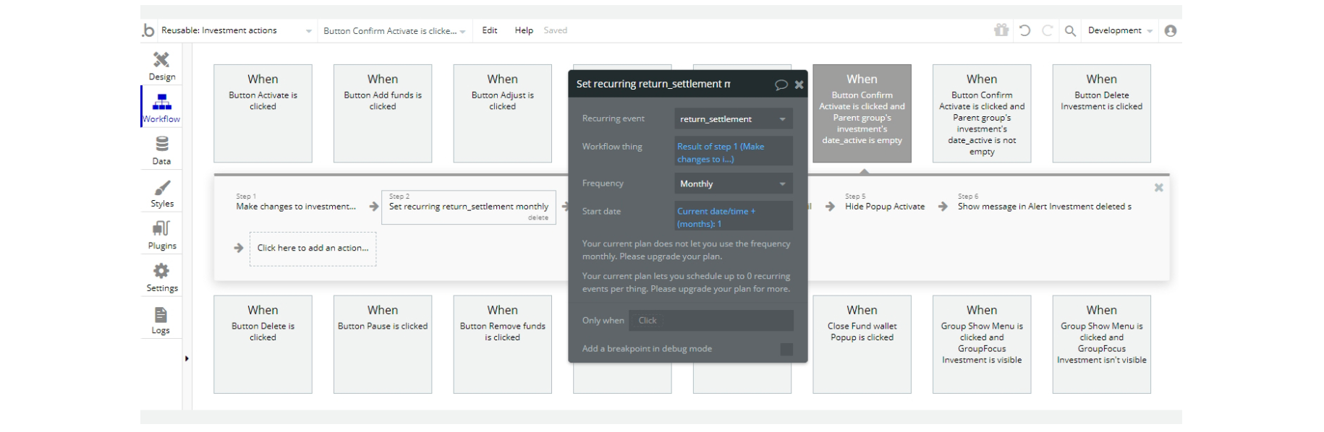Expand the Recurring event return_settlement dropdown
The height and width of the screenshot is (432, 1324).
click(733, 119)
